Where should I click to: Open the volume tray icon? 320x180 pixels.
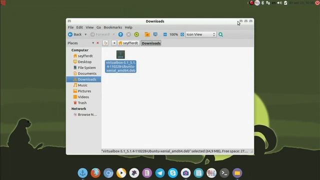click(279, 2)
